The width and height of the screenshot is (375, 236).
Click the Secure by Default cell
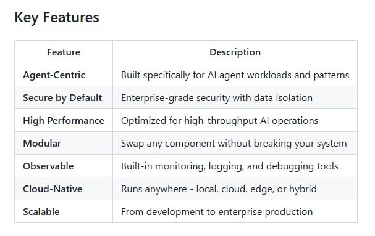pos(62,98)
